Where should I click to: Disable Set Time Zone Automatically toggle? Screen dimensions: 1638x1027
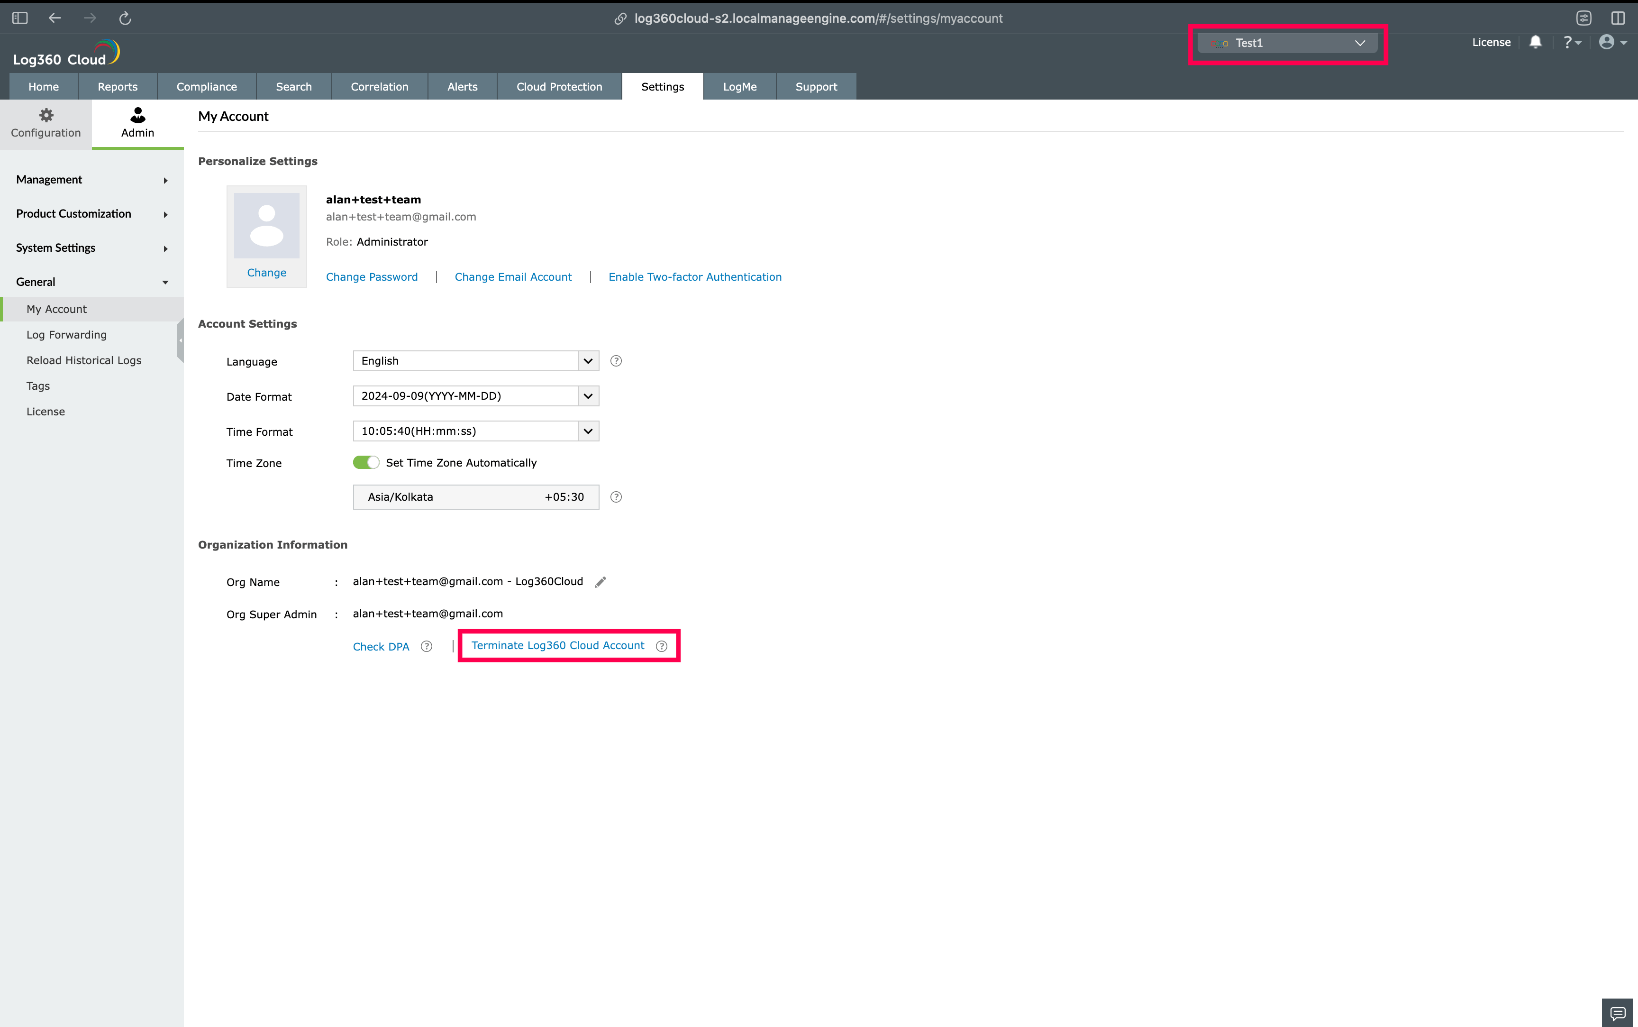pyautogui.click(x=366, y=463)
